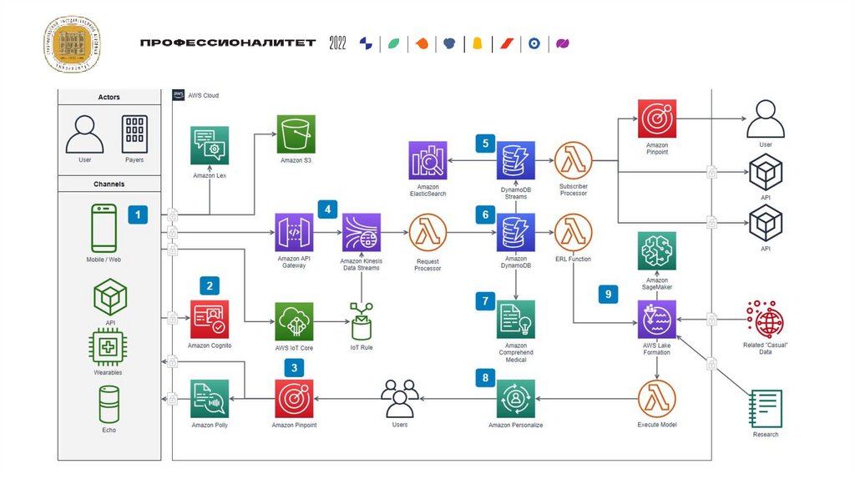Select the Amazon Polly speech icon
Screen dimensions: 855x479
[210, 399]
